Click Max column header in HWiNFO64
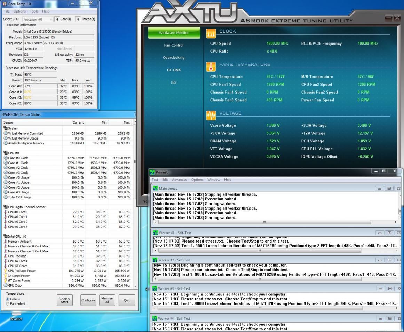The height and width of the screenshot is (332, 404). click(120, 122)
